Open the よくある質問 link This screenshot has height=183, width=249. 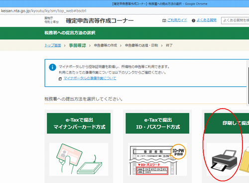[207, 20]
